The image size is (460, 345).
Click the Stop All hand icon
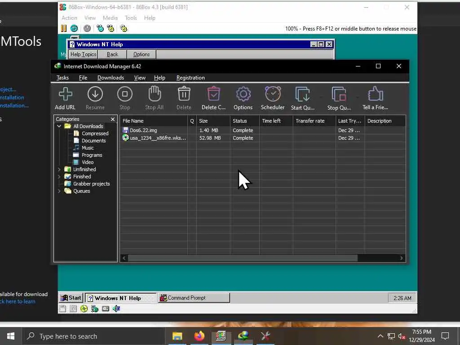pos(155,94)
